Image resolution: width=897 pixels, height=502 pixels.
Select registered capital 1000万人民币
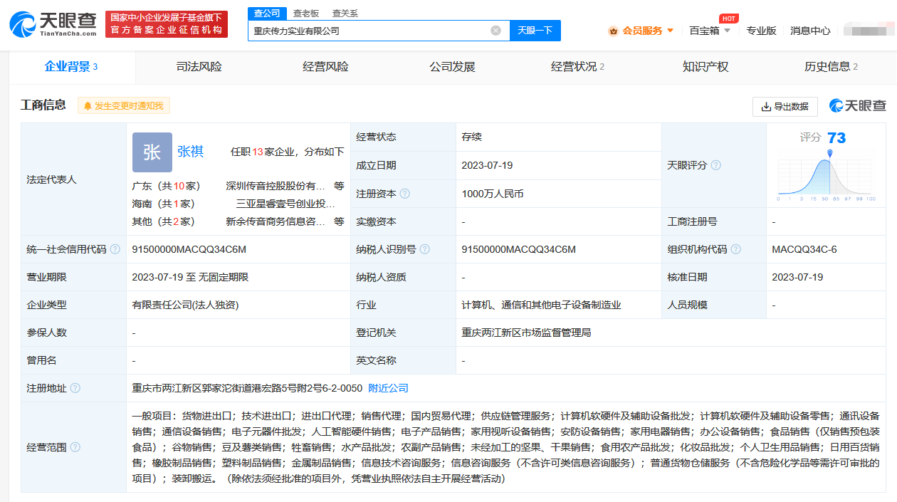click(x=493, y=194)
